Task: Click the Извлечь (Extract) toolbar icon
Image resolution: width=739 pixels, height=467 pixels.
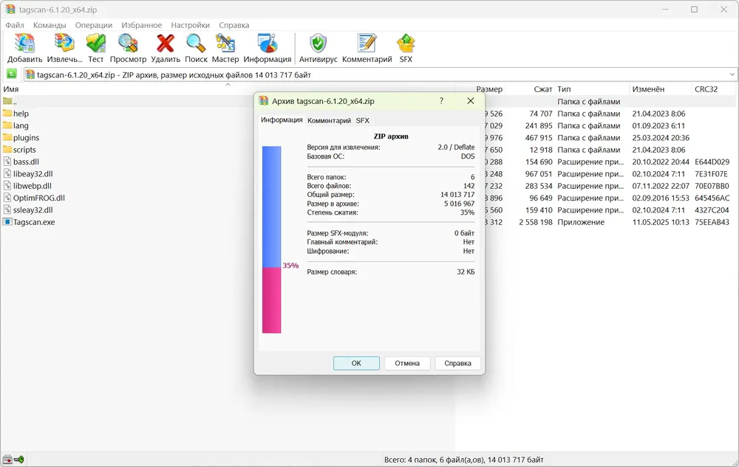Action: pyautogui.click(x=64, y=44)
